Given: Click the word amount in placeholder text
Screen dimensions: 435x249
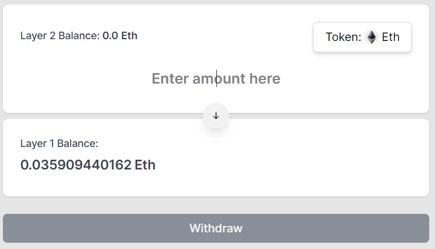Looking at the screenshot, I should [219, 78].
